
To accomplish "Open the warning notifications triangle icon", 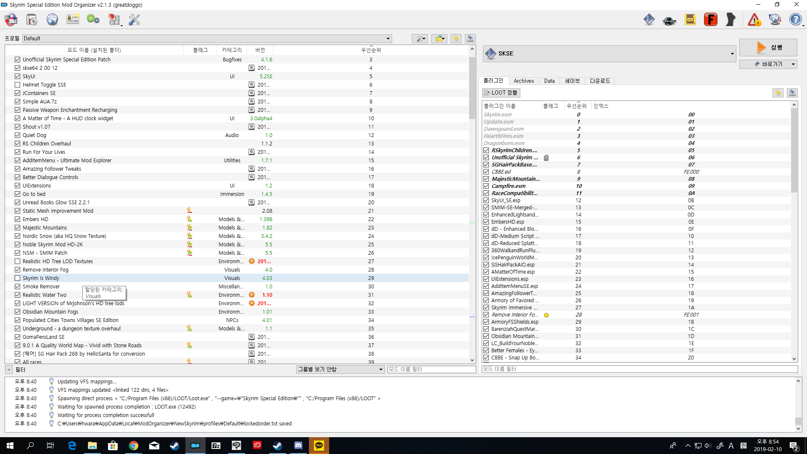I will pyautogui.click(x=754, y=19).
